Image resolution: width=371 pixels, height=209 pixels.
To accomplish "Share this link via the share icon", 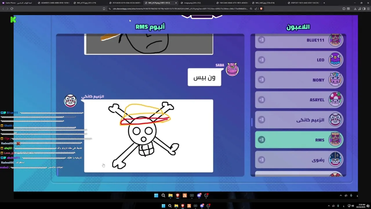I will [256, 9].
